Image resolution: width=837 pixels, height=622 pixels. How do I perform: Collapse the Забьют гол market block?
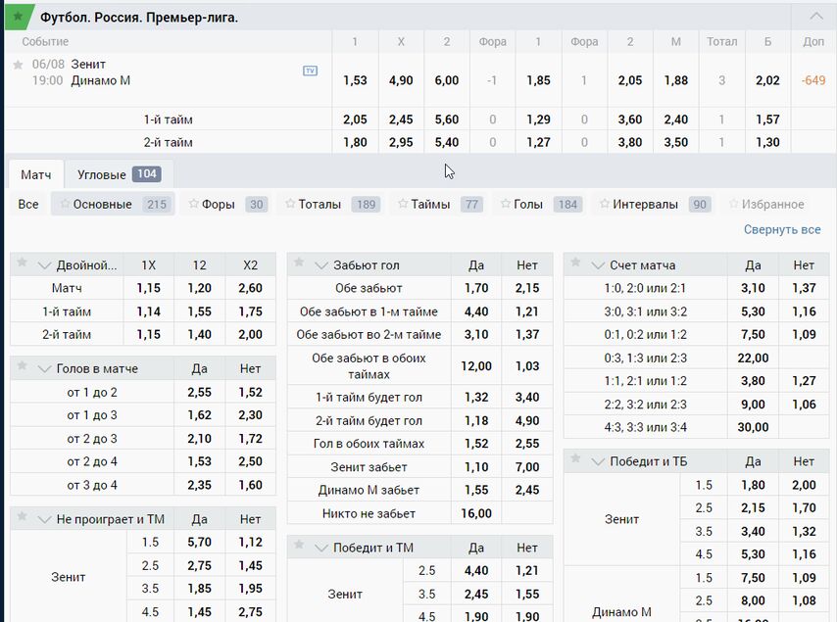[x=321, y=265]
